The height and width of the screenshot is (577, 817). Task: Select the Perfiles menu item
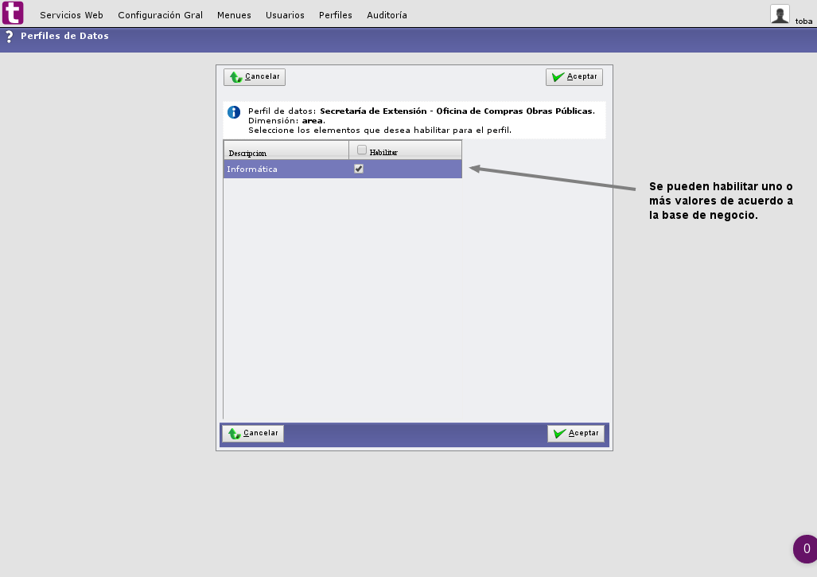tap(335, 15)
